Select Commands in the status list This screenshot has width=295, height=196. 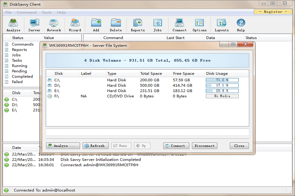[22, 44]
